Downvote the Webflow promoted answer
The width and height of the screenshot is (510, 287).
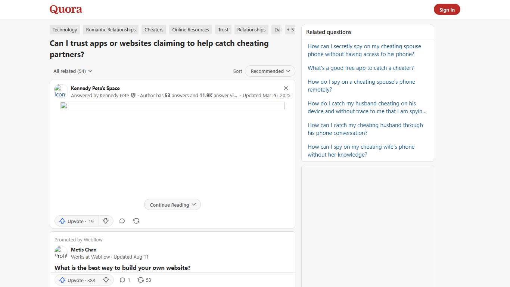[x=106, y=280]
